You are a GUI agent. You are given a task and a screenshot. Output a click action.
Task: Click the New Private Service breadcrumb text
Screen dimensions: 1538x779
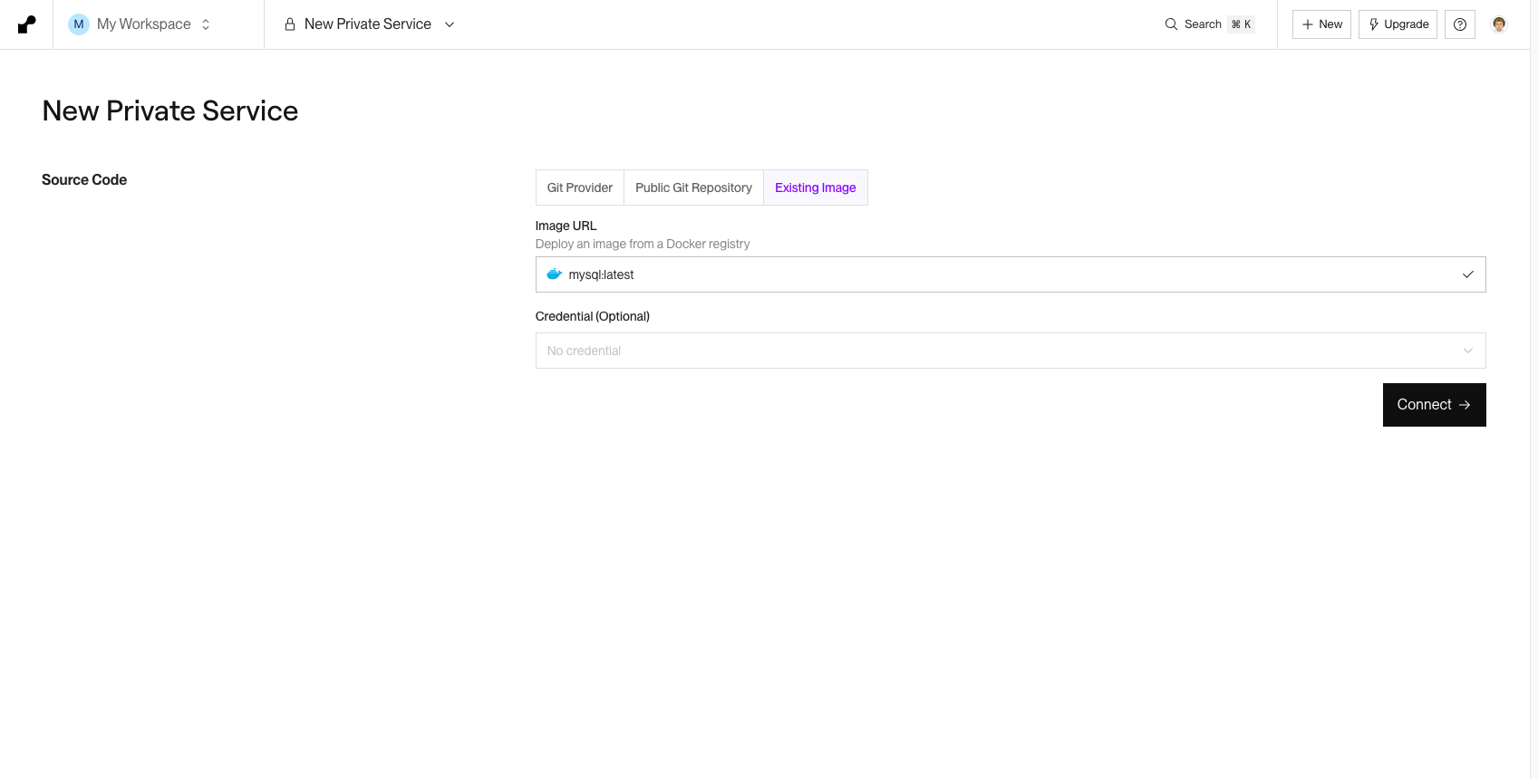(368, 24)
